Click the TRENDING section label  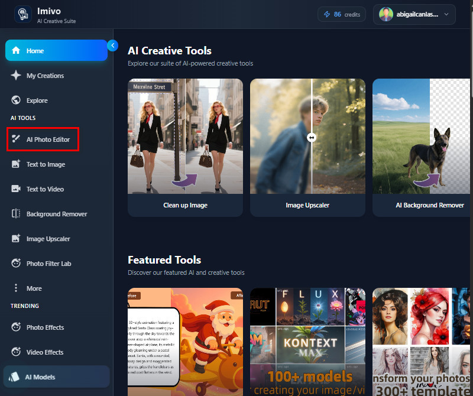pos(25,306)
